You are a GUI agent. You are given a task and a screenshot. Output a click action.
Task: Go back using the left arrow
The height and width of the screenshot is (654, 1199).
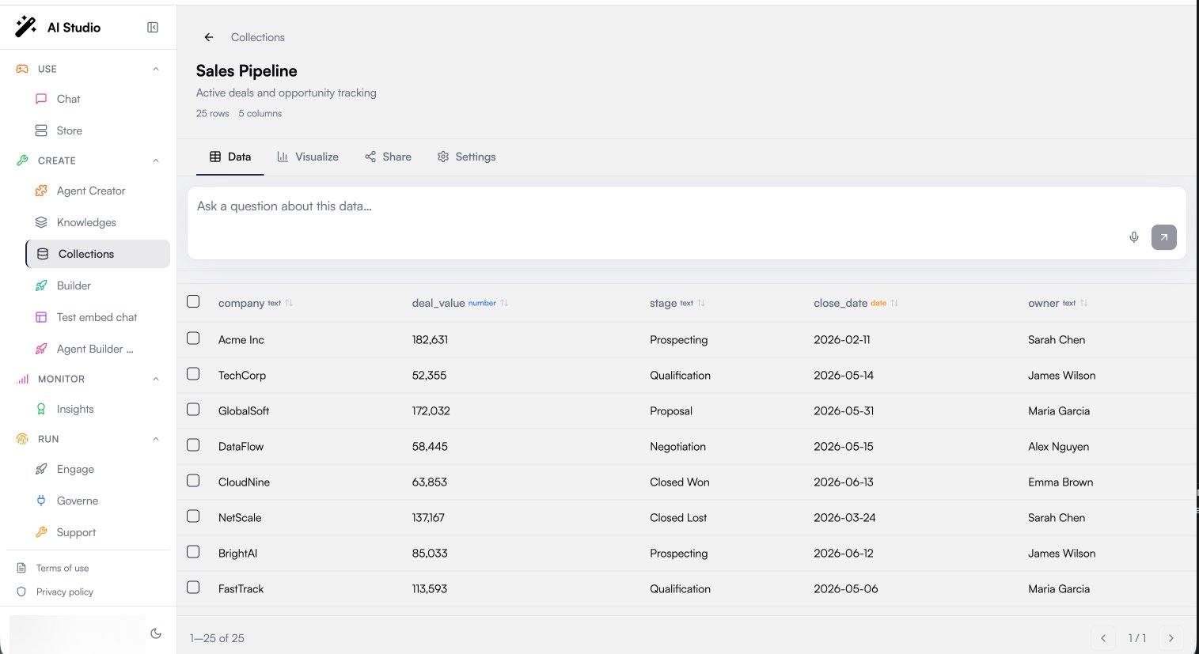point(209,37)
